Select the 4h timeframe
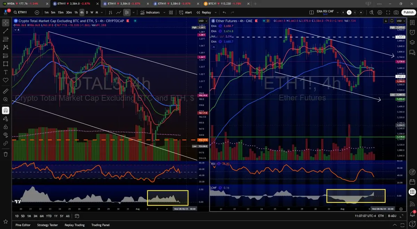Screen dimensions: 417x229 click(82, 12)
